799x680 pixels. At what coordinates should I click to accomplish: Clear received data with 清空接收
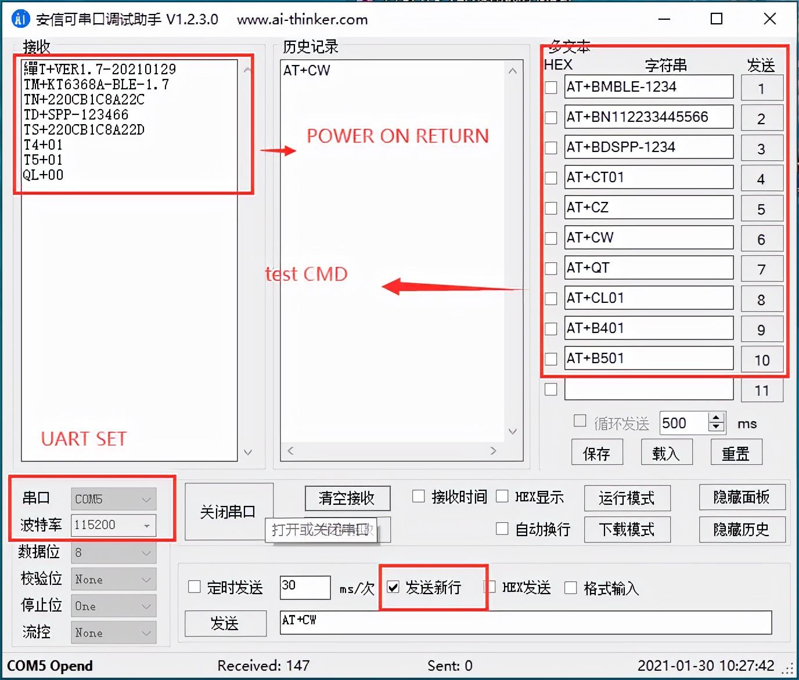coord(347,498)
